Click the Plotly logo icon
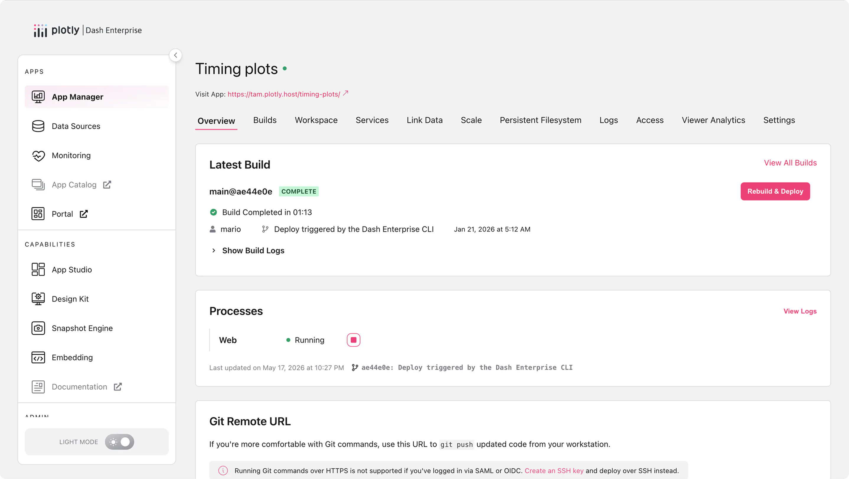The image size is (849, 479). 40,30
